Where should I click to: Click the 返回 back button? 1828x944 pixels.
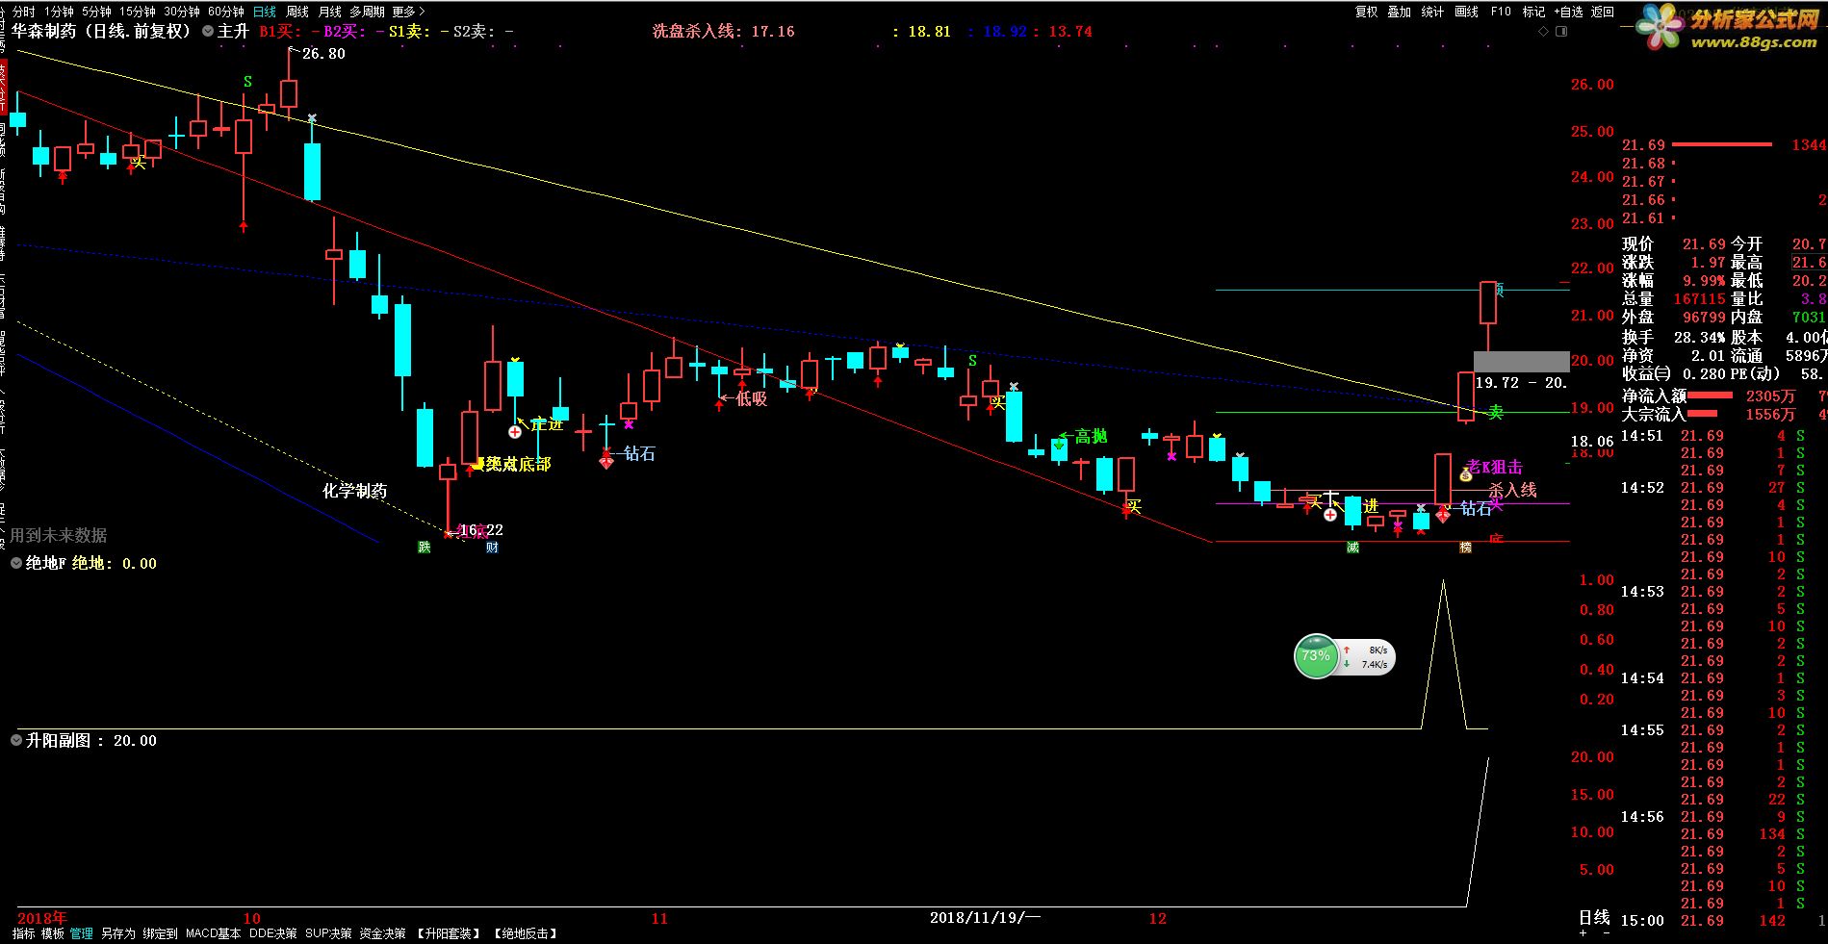coord(1603,12)
